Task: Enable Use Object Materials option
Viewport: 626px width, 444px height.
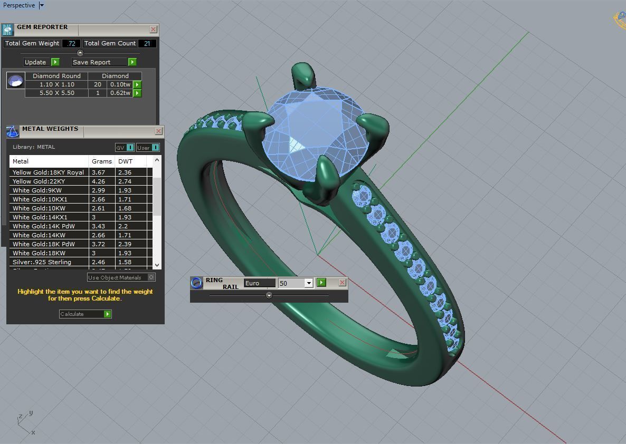Action: [x=121, y=277]
